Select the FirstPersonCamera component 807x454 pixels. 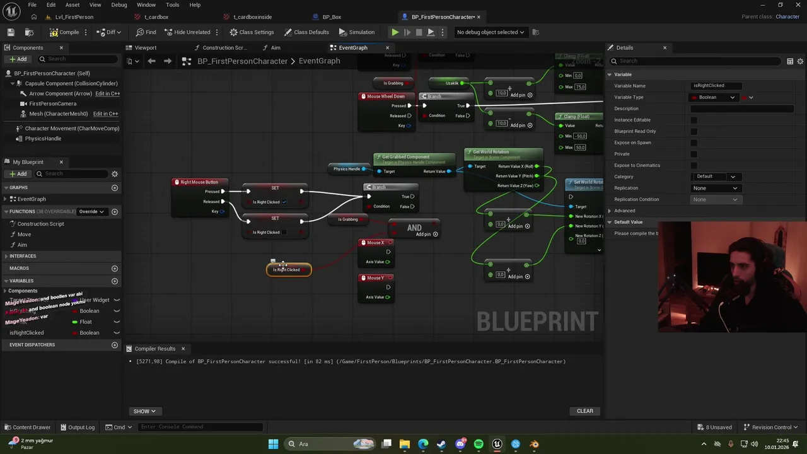[x=52, y=103]
